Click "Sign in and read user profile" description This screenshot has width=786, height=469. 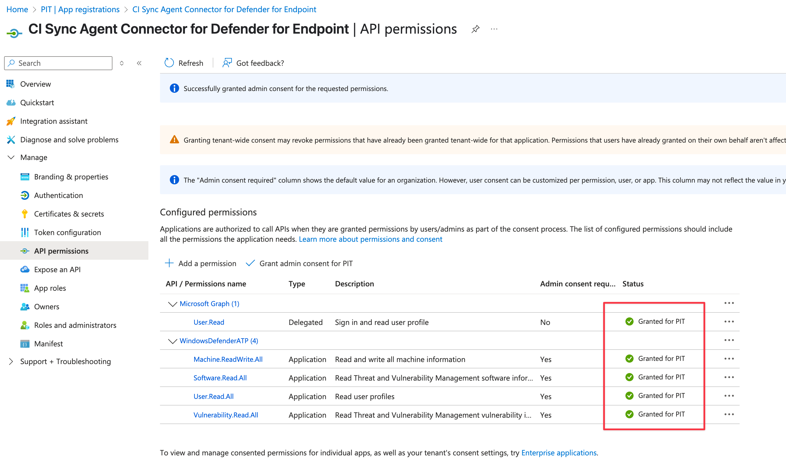tap(382, 322)
